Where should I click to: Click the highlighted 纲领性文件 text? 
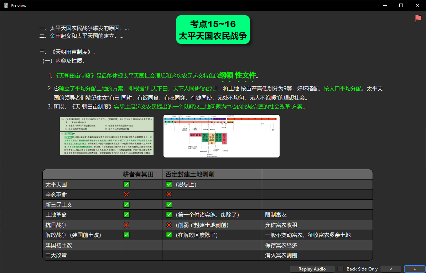point(238,75)
